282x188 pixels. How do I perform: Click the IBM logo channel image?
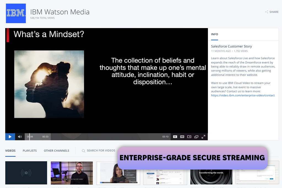click(x=16, y=13)
